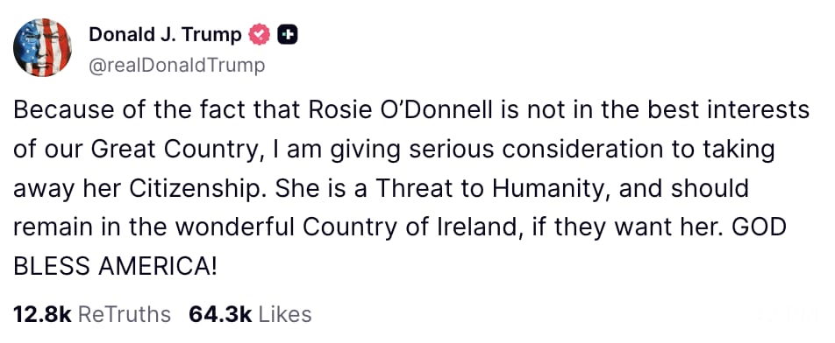835x343 pixels.
Task: Click the Likes label text
Action: (285, 314)
